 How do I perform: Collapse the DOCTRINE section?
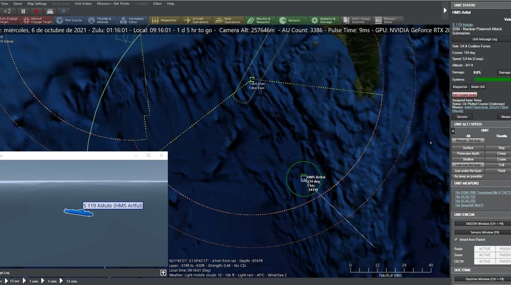[481, 270]
